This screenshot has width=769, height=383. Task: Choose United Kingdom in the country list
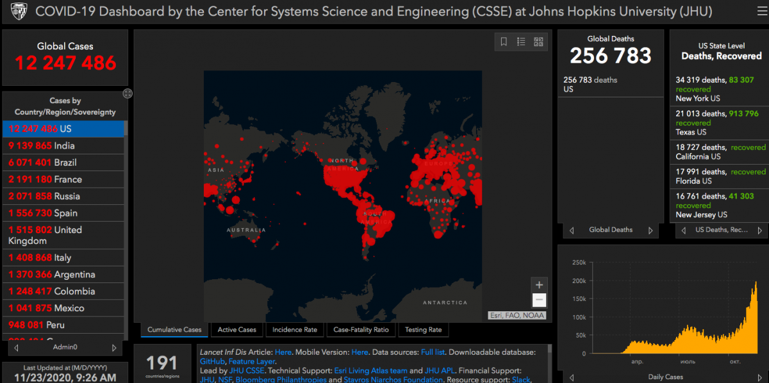point(63,235)
